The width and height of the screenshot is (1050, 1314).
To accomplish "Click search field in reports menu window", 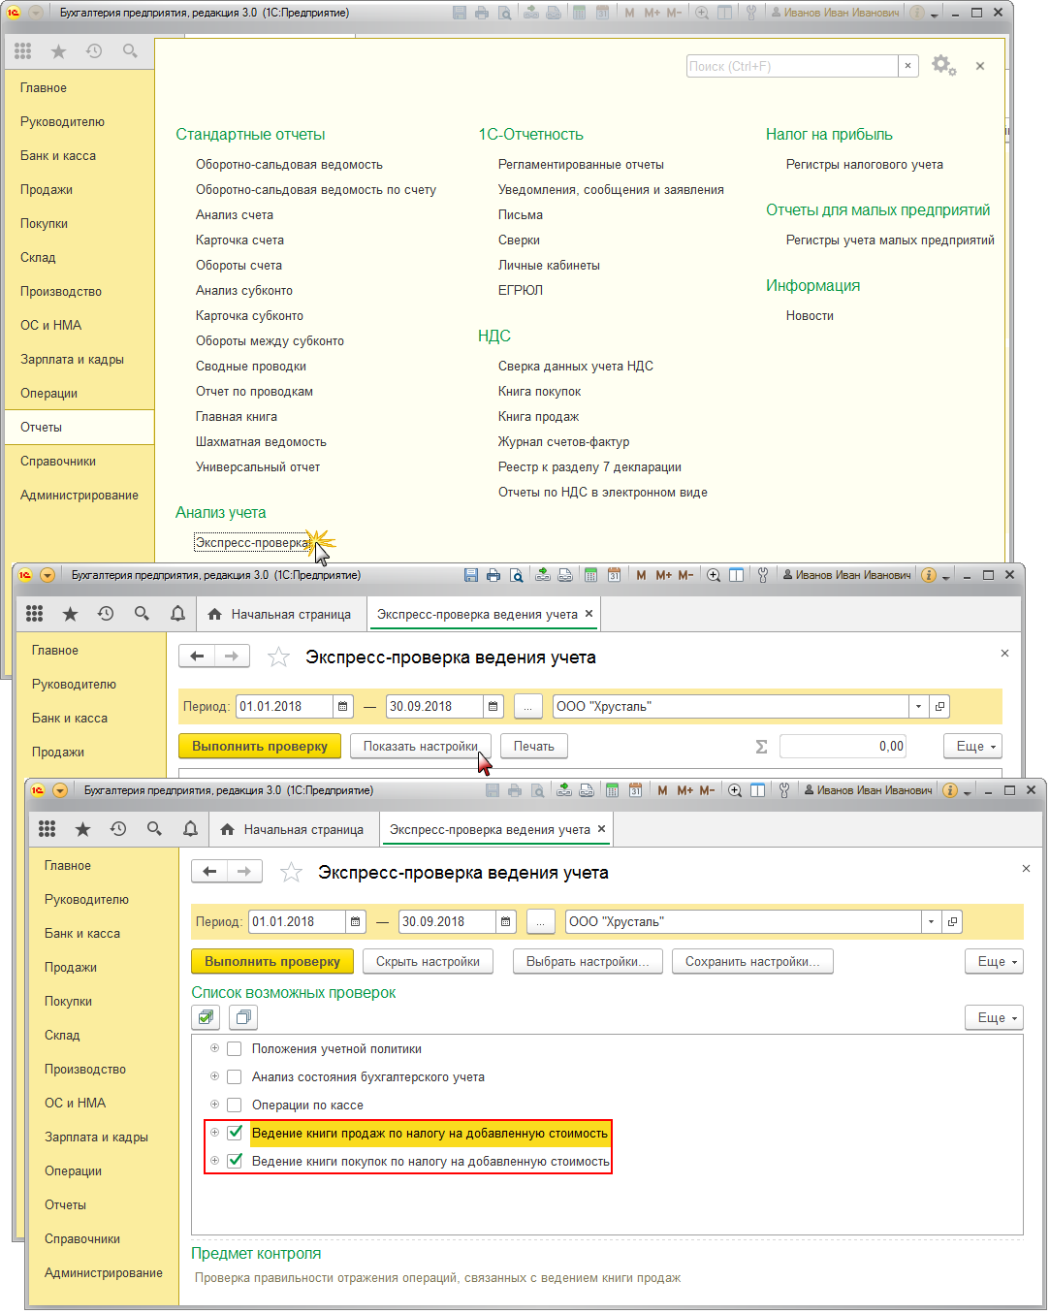I will click(x=792, y=66).
